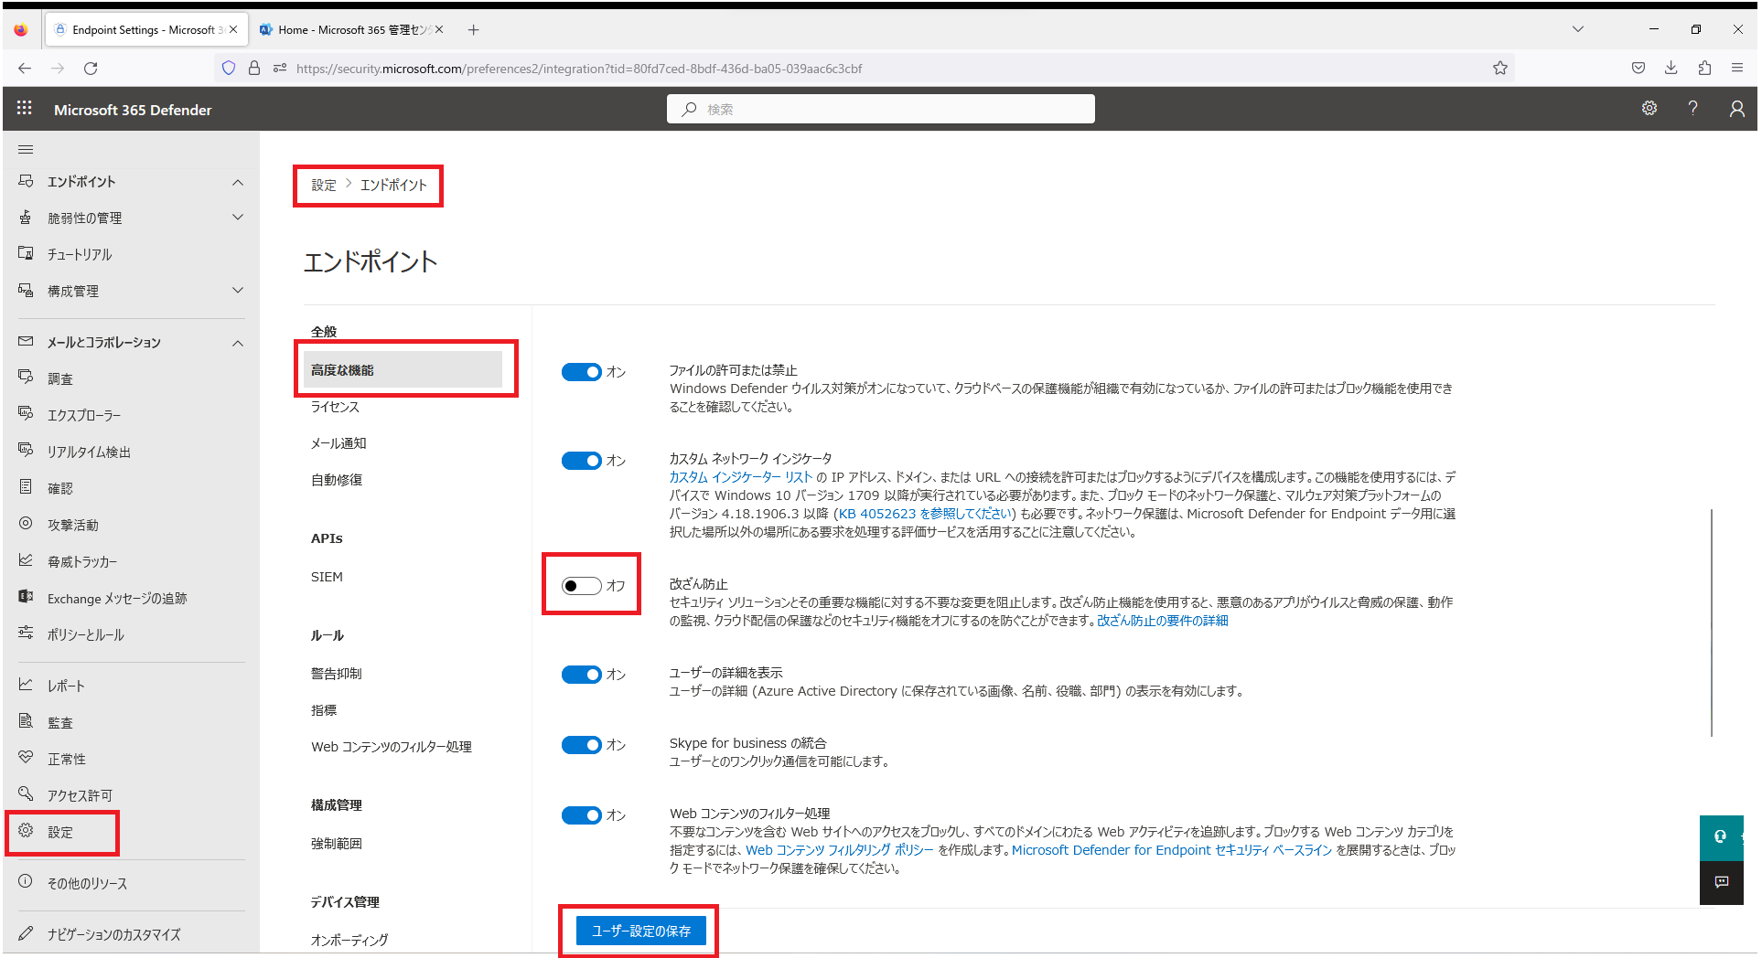
Task: Click the 脅威トラッカー chart icon
Action: click(x=26, y=560)
